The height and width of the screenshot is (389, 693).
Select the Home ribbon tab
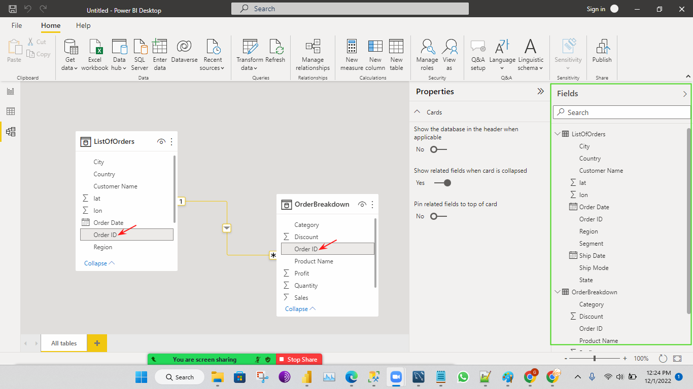51,25
